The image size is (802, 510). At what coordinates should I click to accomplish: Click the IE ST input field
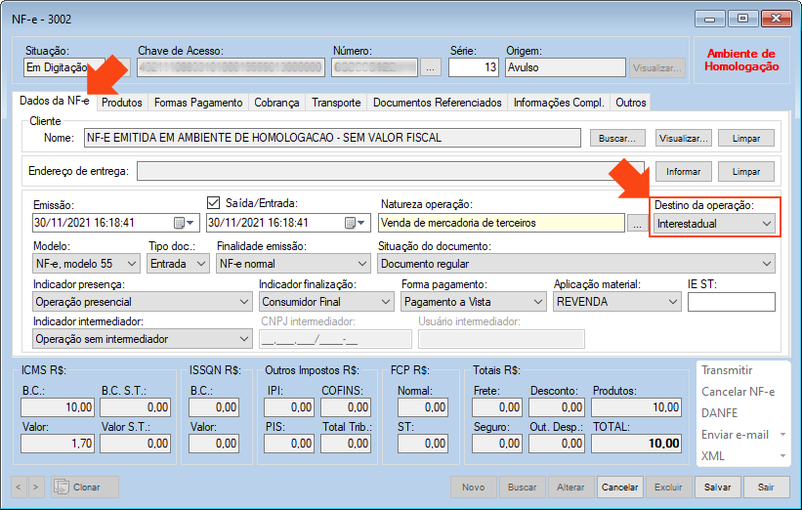tap(731, 303)
